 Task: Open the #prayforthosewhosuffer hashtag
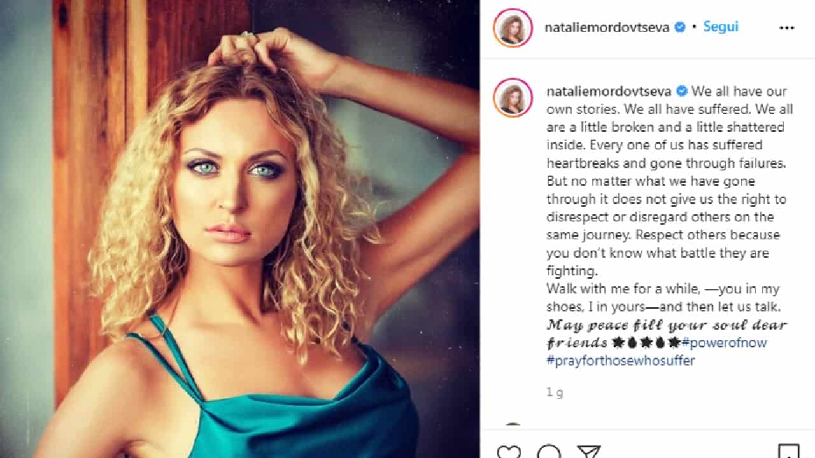(621, 361)
